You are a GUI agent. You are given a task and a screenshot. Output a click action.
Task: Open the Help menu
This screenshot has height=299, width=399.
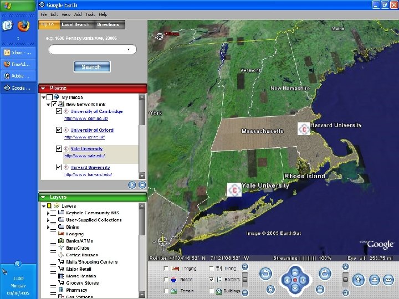click(103, 14)
